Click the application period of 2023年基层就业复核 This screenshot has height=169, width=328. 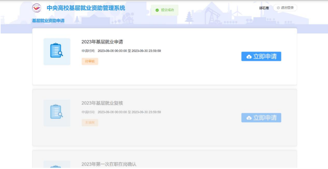tap(121, 112)
